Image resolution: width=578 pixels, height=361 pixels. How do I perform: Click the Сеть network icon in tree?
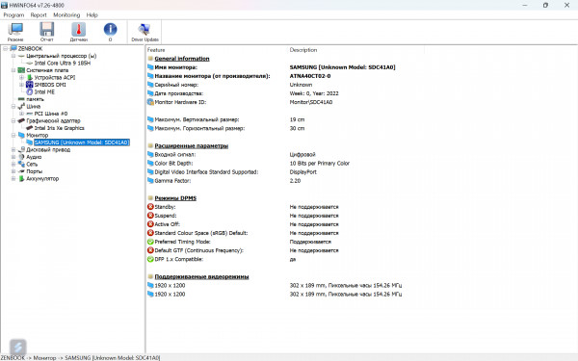[x=21, y=165]
